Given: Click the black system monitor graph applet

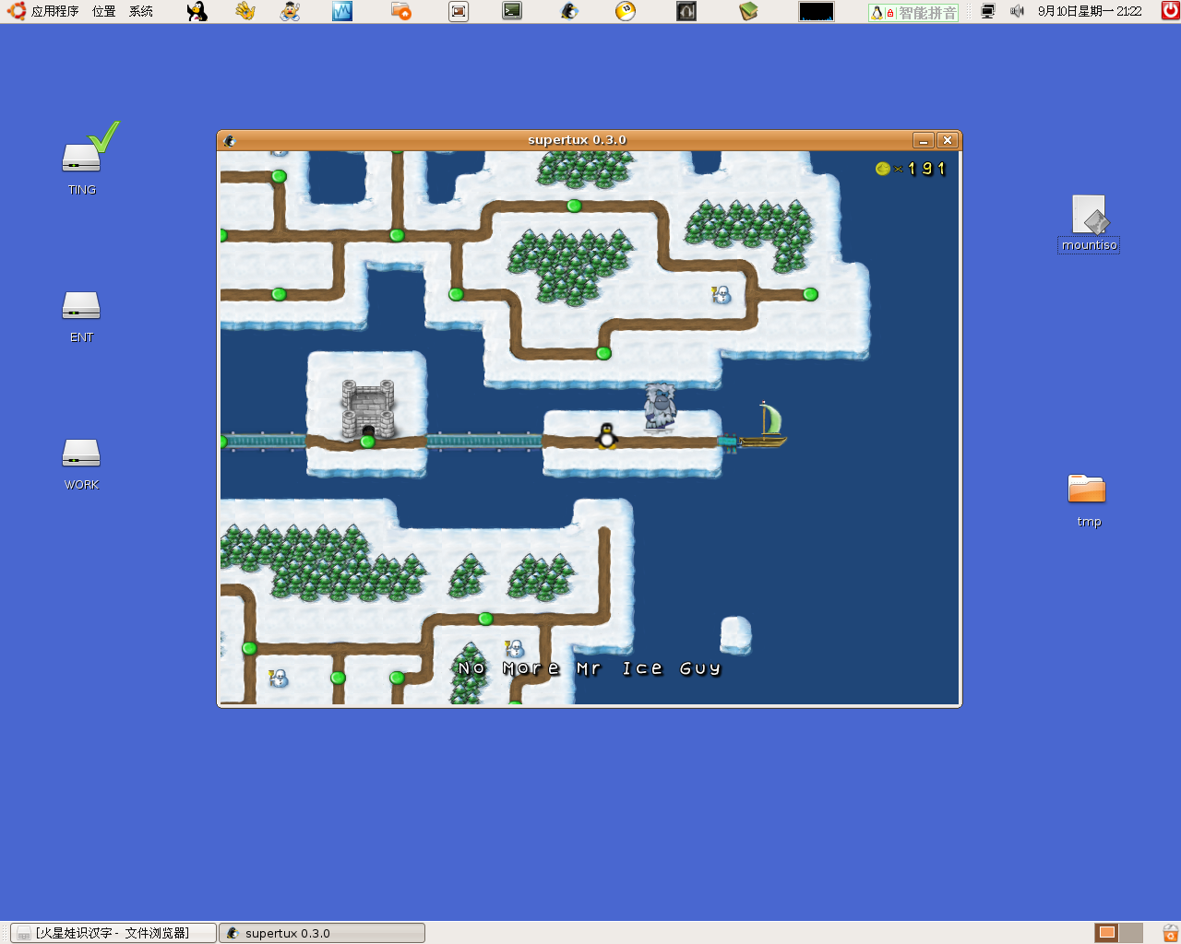Looking at the screenshot, I should (x=817, y=12).
